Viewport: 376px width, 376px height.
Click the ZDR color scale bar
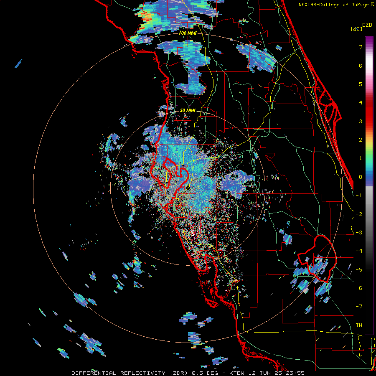[369, 185]
